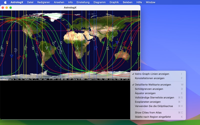
Task: Click the red Sun glyph northeast of Australia
Action: (x=129, y=48)
